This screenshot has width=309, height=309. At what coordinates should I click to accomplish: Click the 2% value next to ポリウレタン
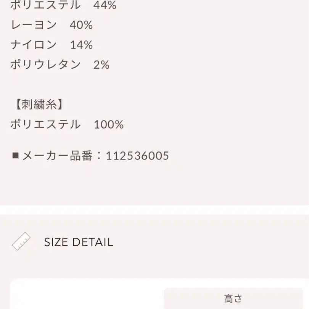click(x=101, y=64)
